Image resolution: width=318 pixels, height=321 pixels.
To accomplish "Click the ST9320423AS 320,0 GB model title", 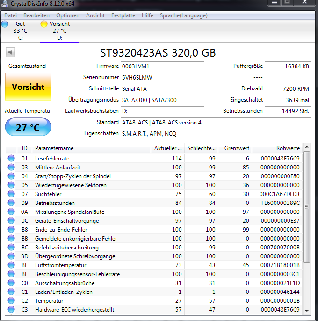I will click(158, 53).
